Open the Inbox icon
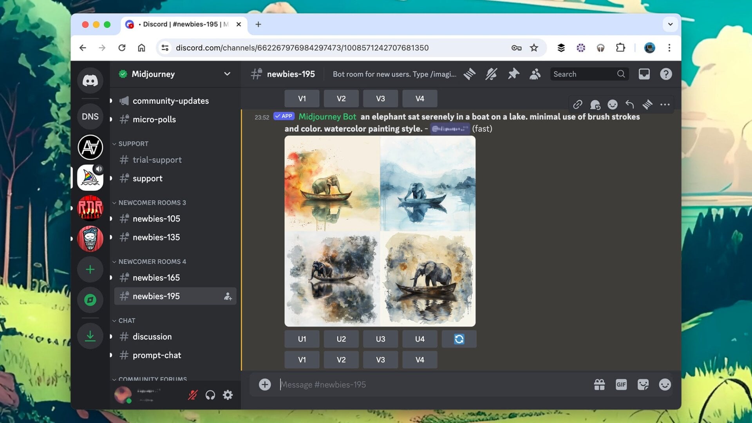This screenshot has height=423, width=752. [644, 74]
